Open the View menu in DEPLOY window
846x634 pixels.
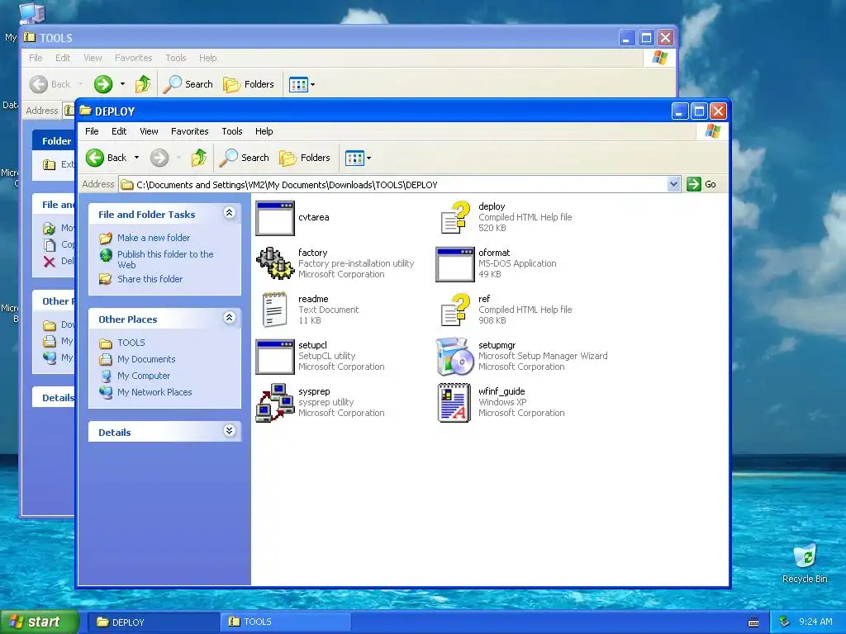tap(149, 131)
